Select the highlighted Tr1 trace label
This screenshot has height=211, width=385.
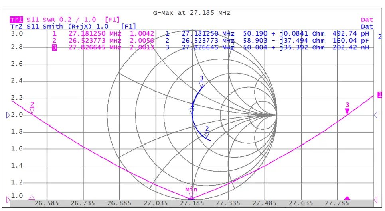[16, 20]
